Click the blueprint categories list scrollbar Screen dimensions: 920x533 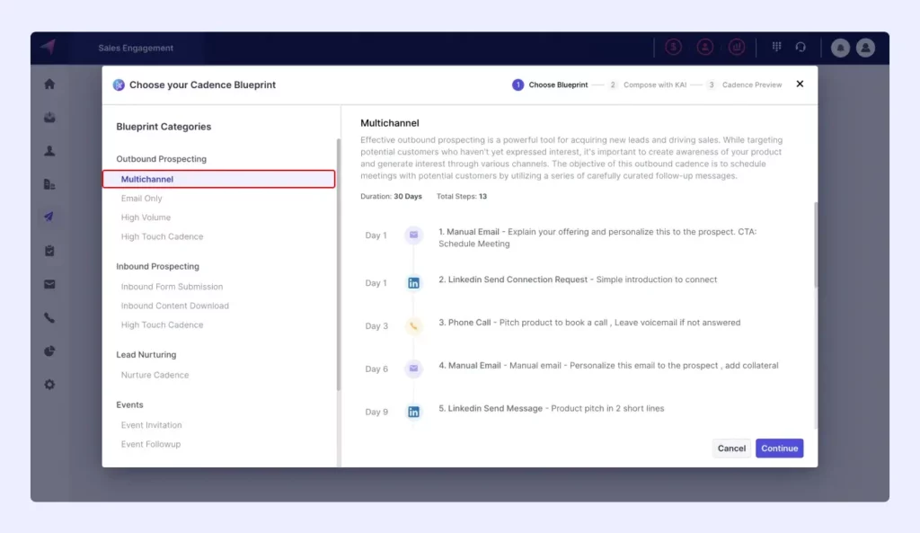point(339,264)
